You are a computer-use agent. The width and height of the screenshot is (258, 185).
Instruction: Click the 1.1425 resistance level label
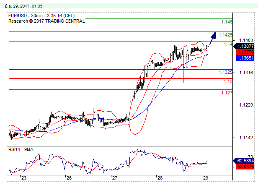coord(225,35)
